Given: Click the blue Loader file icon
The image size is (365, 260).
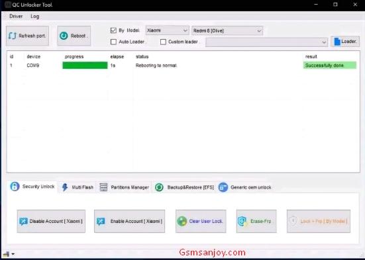Looking at the screenshot, I should 337,42.
